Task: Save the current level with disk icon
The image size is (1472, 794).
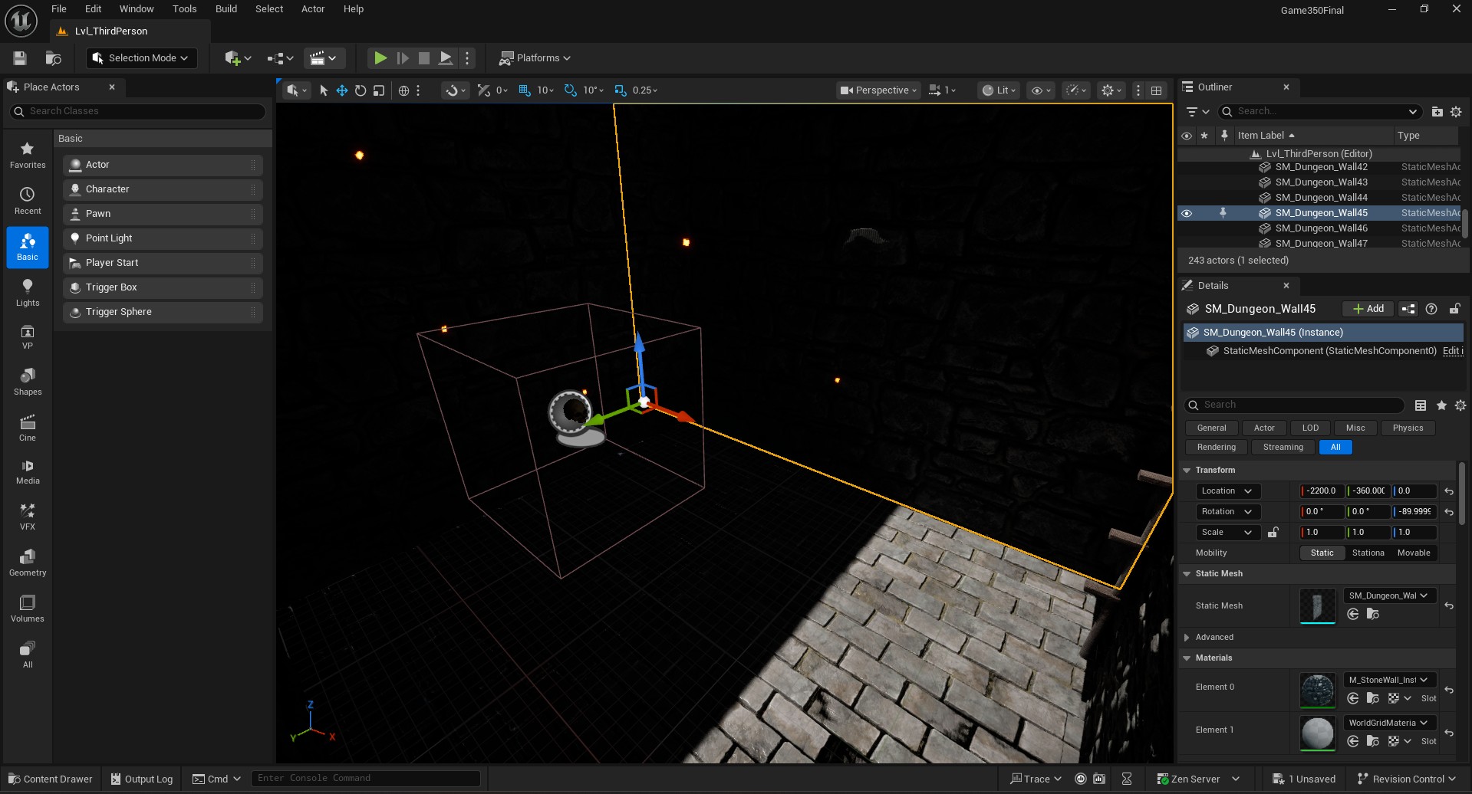Action: point(20,58)
